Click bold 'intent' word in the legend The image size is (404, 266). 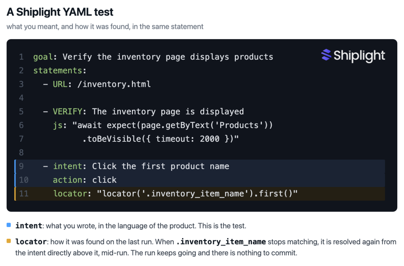29,226
